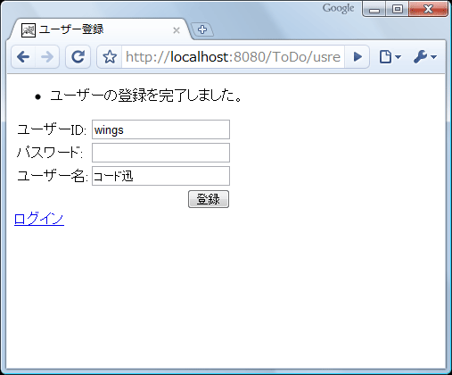Close the ユーザー登録 tab
Screen dimensions: 452x375
(x=177, y=30)
